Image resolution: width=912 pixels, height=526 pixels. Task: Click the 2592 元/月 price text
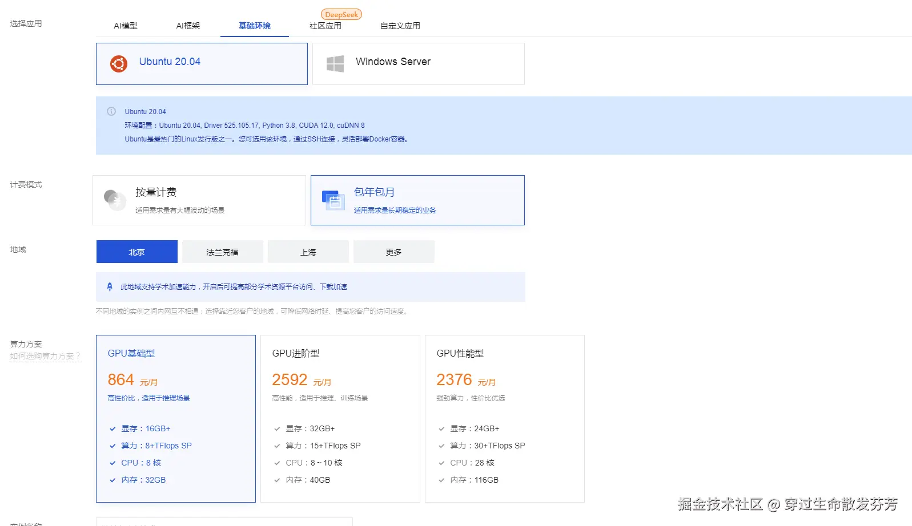(302, 380)
